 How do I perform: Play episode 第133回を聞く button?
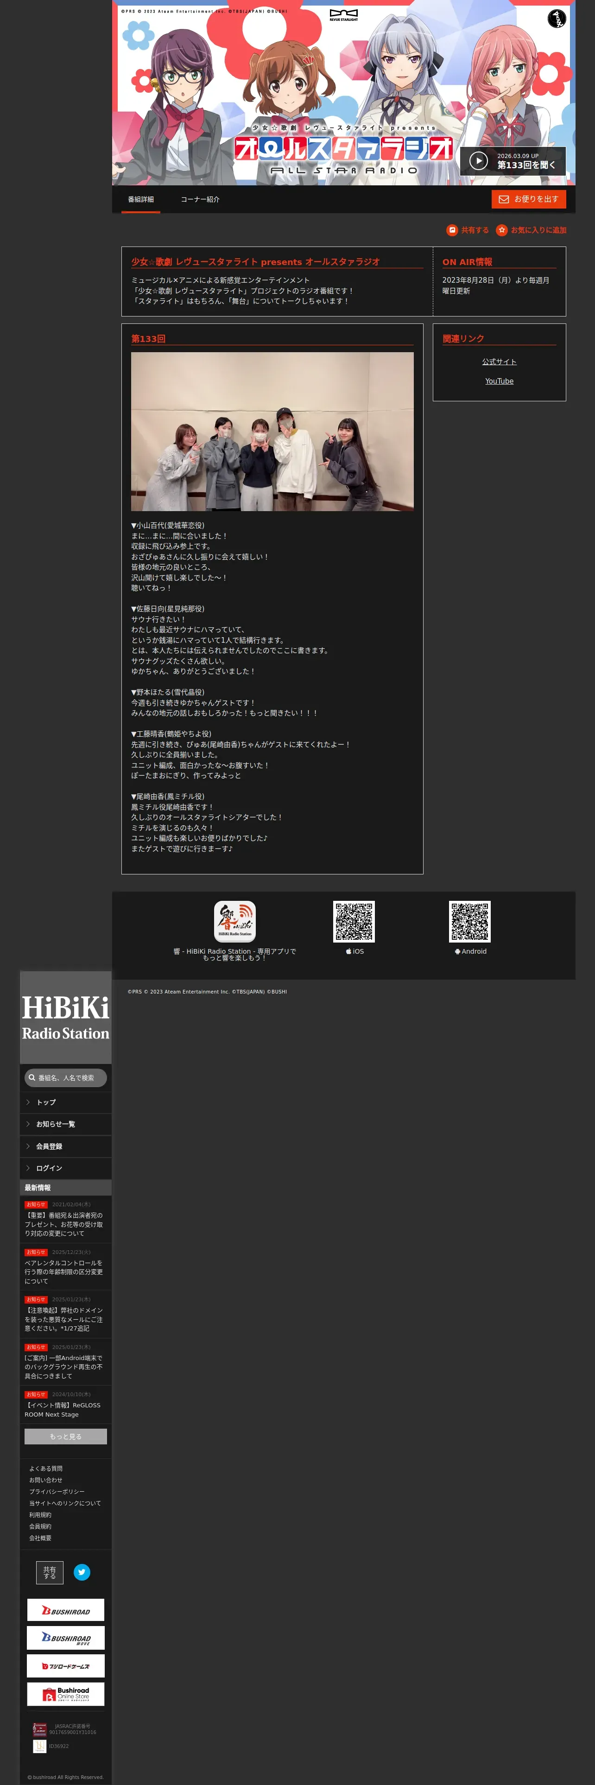[513, 161]
